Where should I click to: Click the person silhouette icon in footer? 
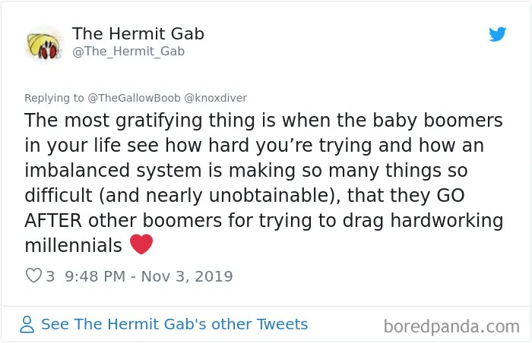click(x=27, y=324)
